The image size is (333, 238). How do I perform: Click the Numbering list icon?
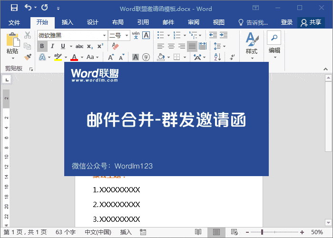[x=176, y=35]
